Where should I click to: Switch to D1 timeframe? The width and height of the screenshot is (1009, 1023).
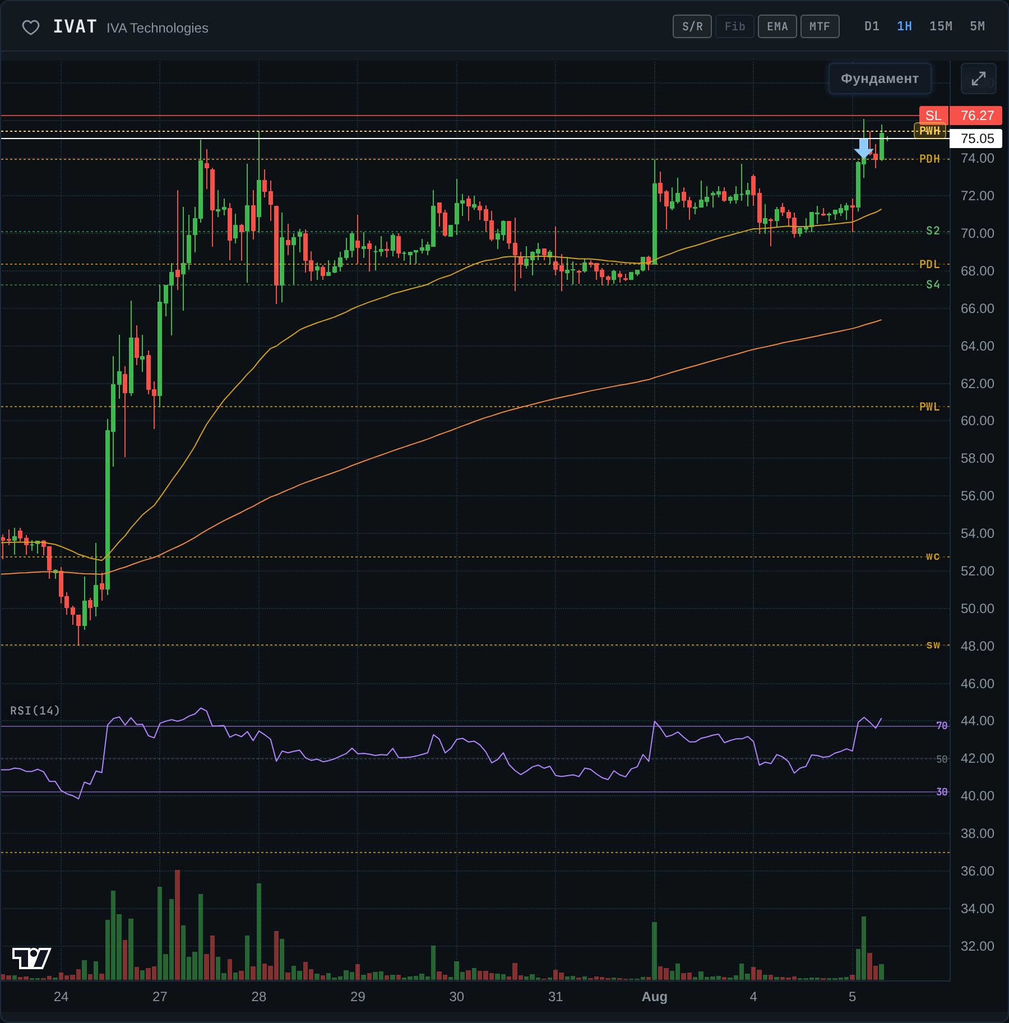[872, 26]
